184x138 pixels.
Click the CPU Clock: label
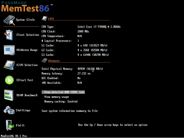(x=49, y=32)
